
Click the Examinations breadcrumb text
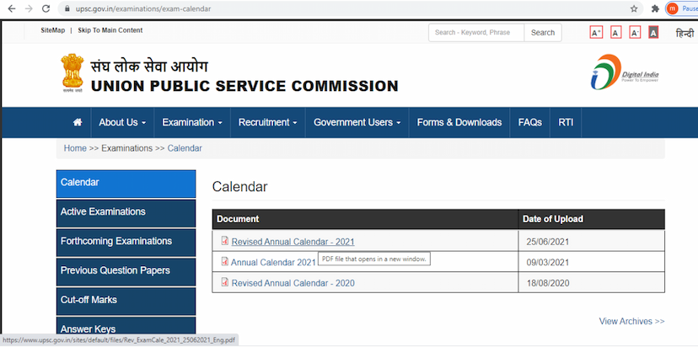coord(126,148)
